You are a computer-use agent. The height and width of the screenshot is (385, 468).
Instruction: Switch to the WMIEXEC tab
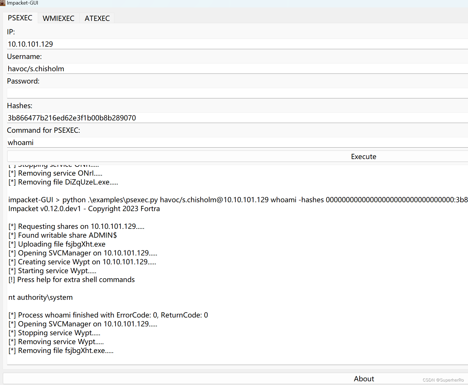[58, 18]
